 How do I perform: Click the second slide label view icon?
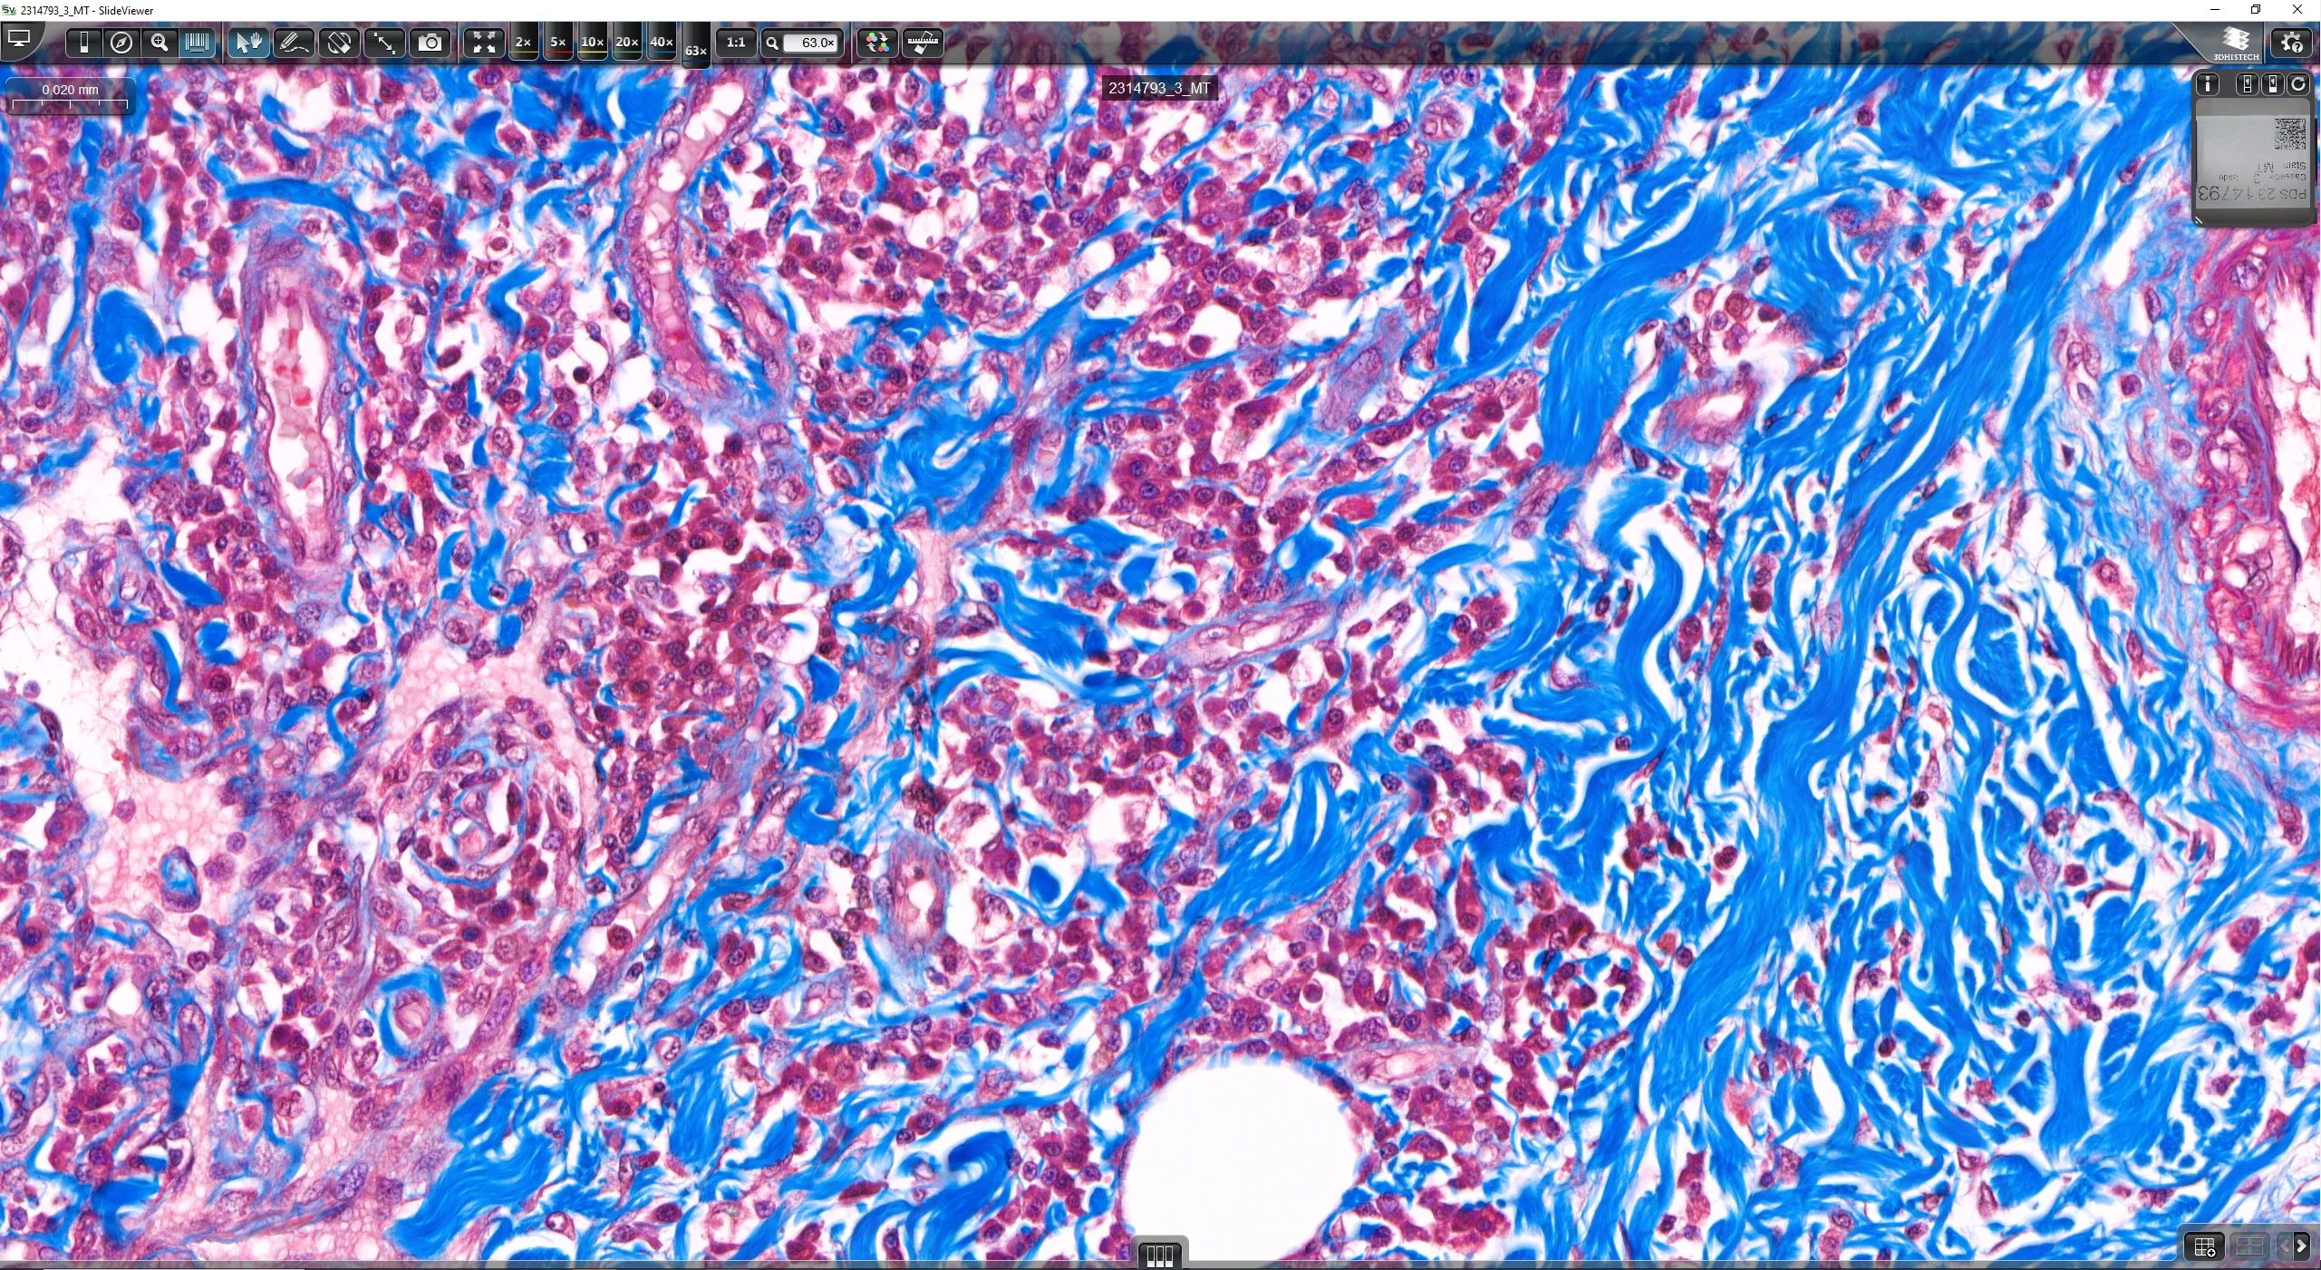(2272, 84)
